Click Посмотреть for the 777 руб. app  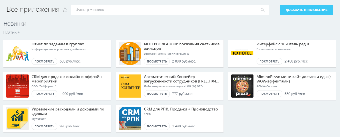point(157,94)
